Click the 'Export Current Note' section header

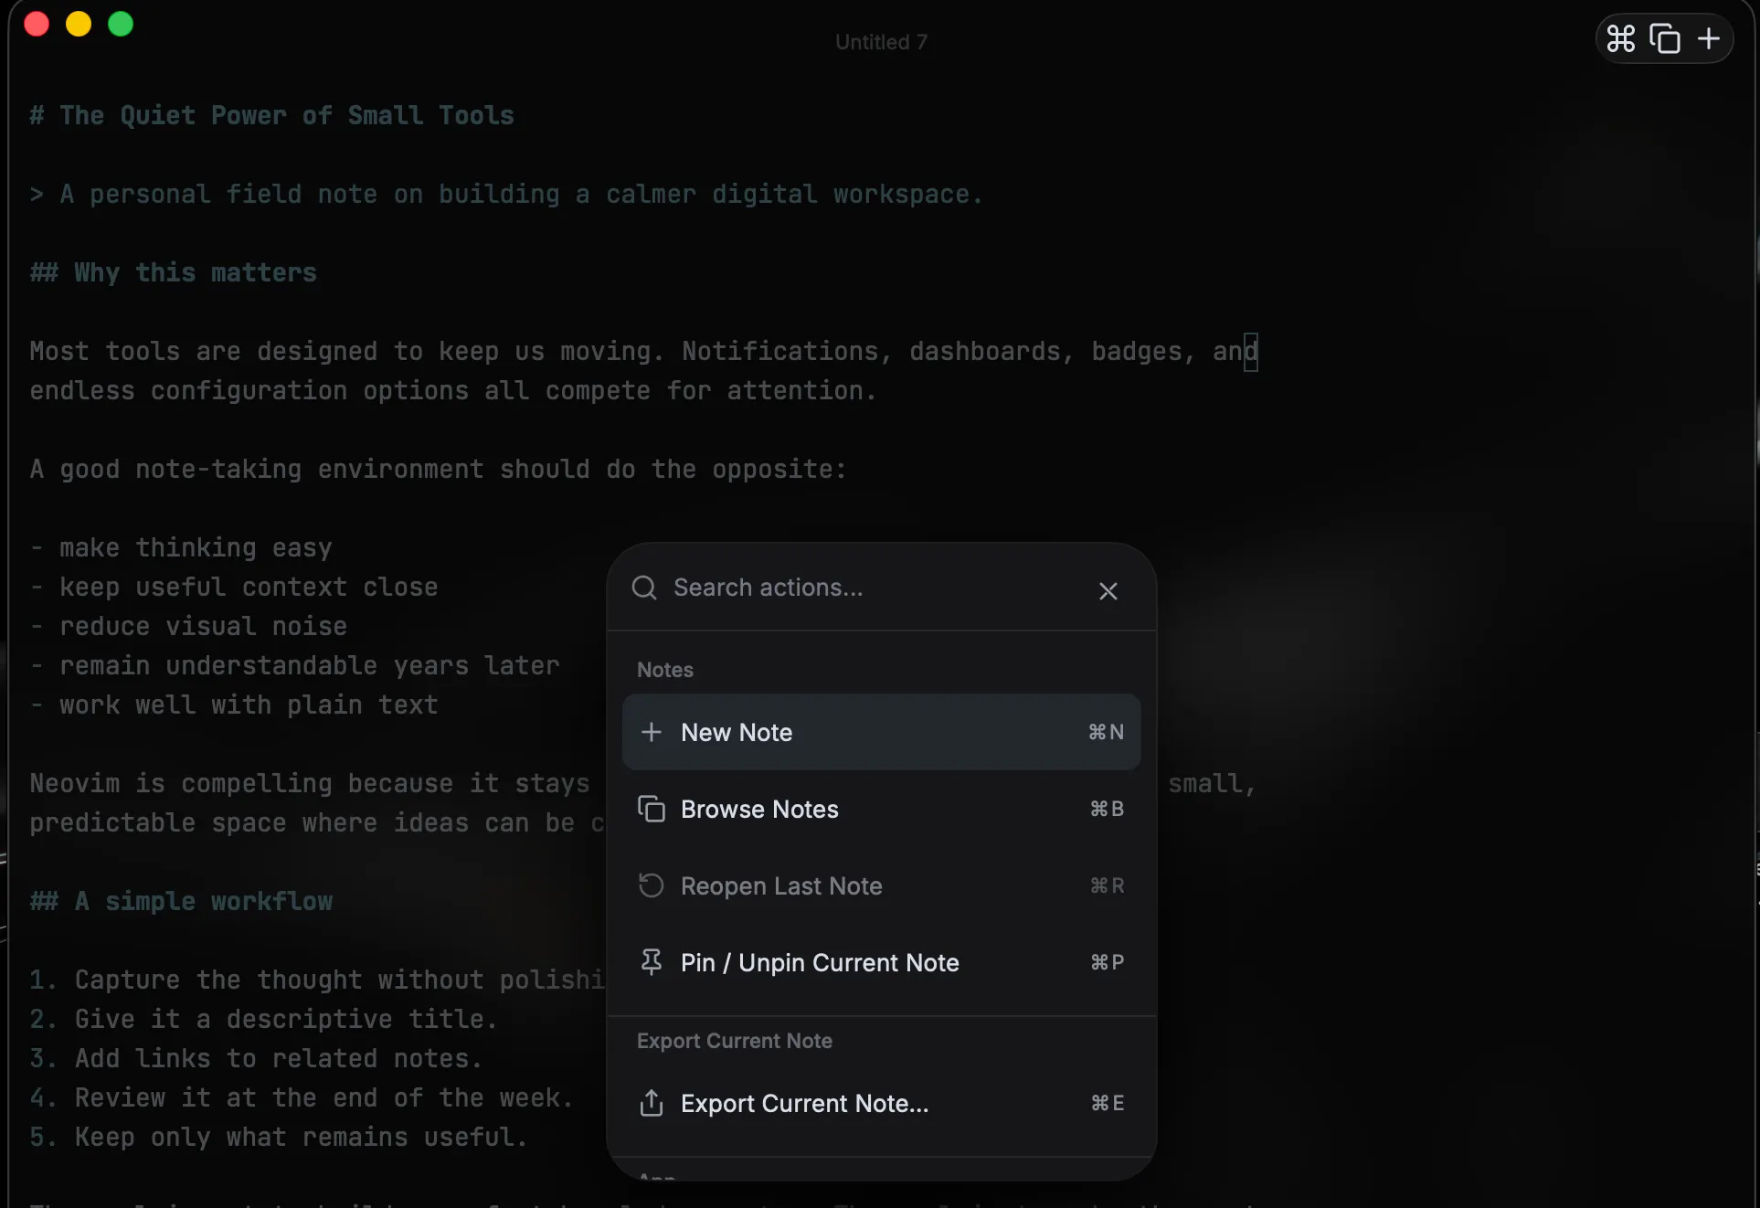(x=735, y=1041)
